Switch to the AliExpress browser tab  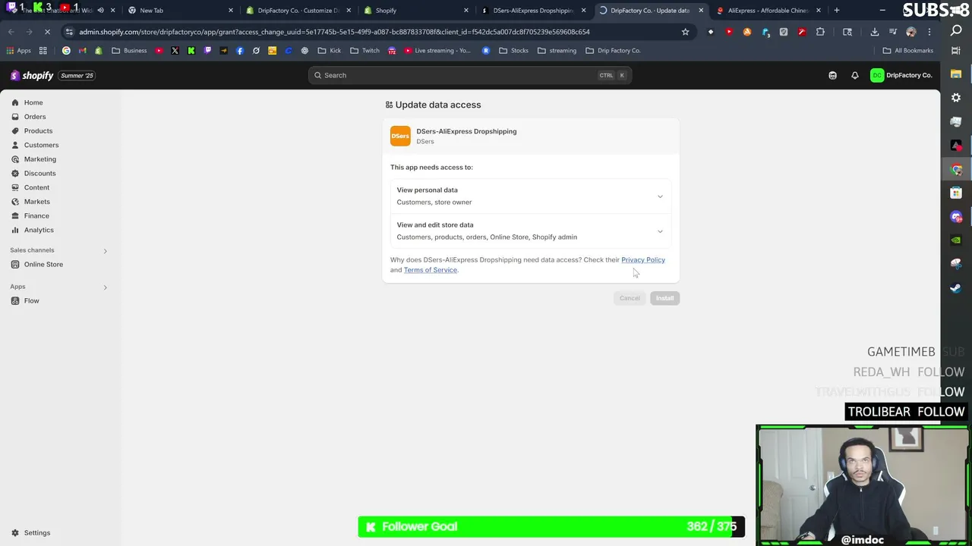click(x=768, y=11)
